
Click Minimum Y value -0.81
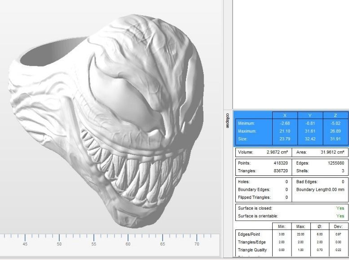point(310,123)
